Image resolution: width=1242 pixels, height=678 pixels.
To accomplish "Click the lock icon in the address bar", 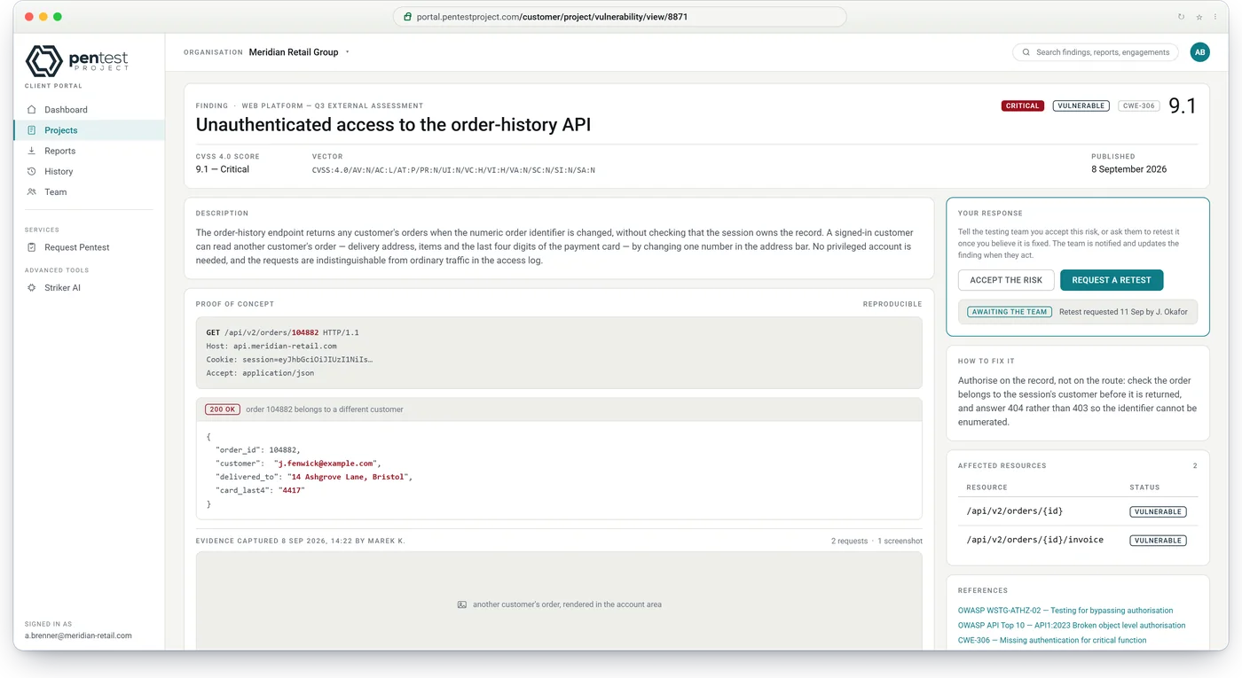I will pos(407,17).
